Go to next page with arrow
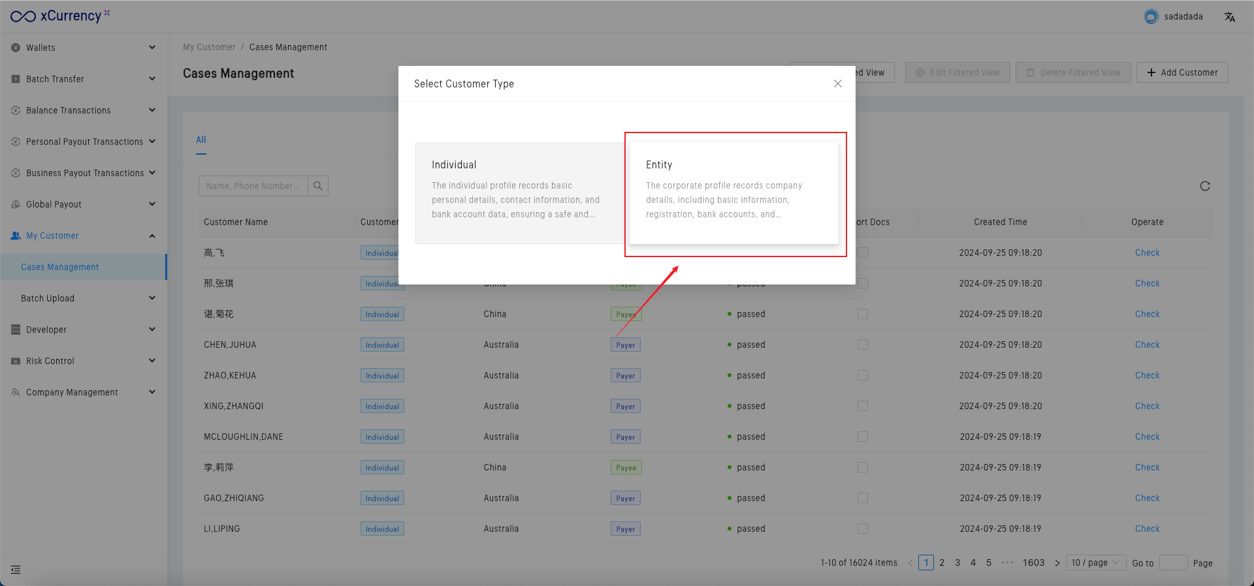This screenshot has width=1254, height=586. (x=1057, y=563)
